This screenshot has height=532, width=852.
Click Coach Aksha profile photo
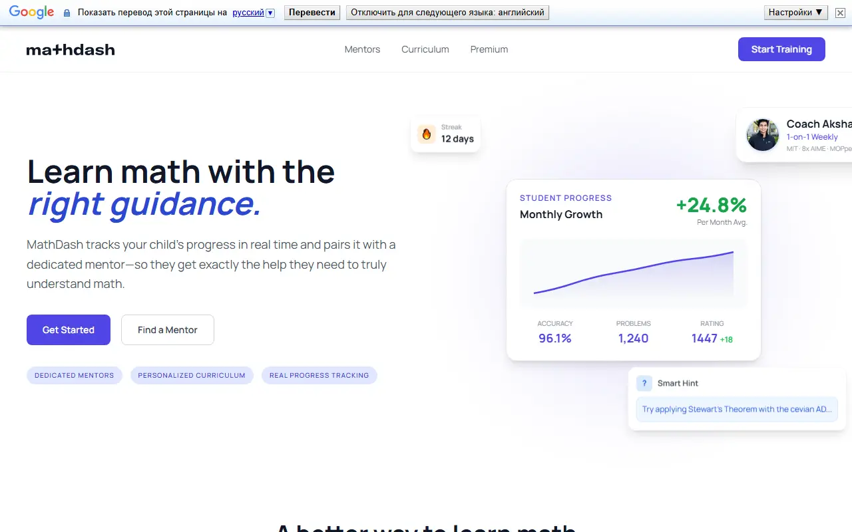763,135
